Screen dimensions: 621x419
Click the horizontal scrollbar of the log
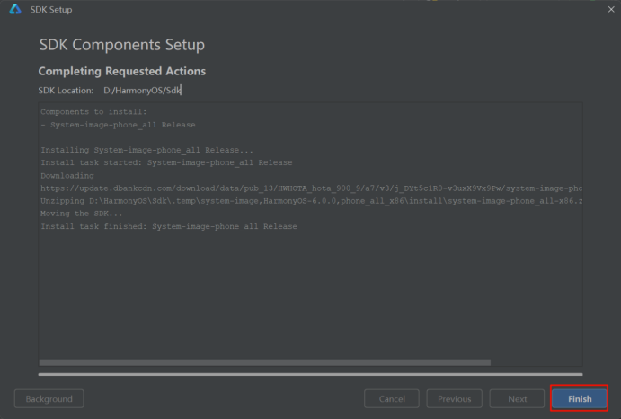coord(264,362)
